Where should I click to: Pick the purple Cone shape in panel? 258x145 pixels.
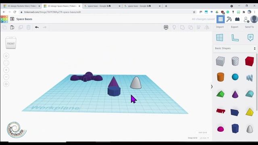click(235, 94)
